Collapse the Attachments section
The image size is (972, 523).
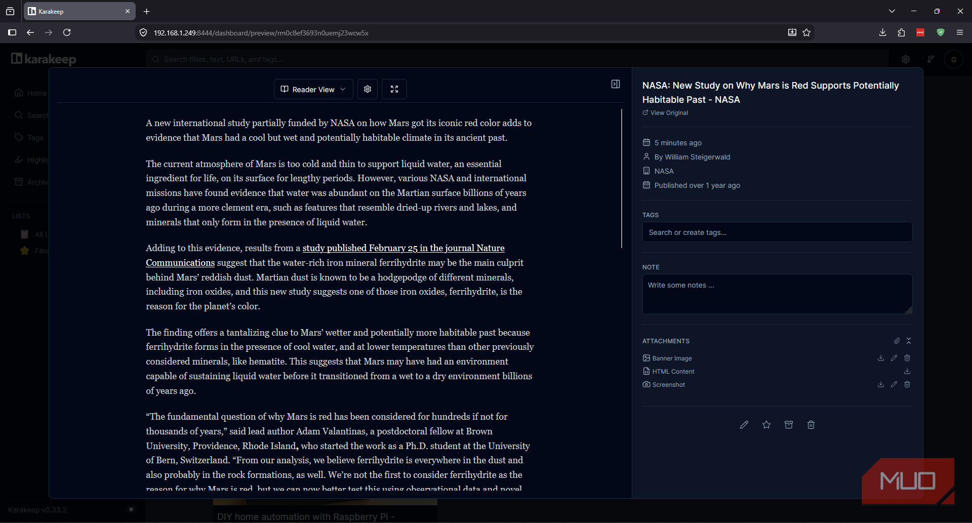click(x=909, y=341)
